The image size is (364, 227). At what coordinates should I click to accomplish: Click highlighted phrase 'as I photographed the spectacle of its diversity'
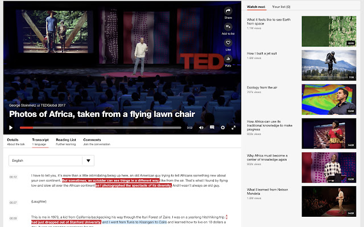(x=134, y=186)
